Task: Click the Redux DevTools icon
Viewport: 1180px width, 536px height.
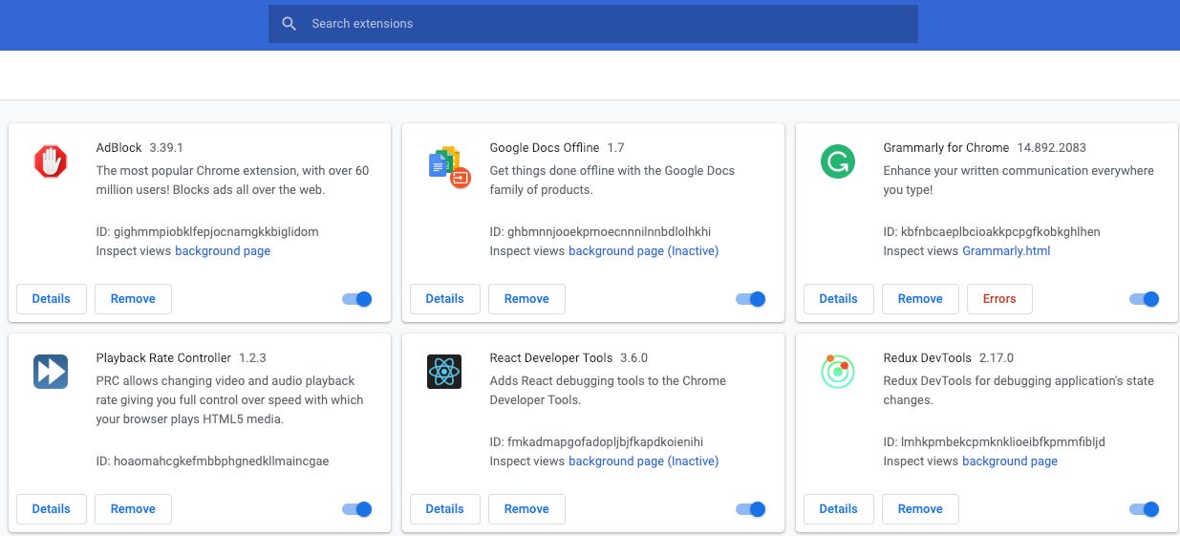Action: click(838, 372)
